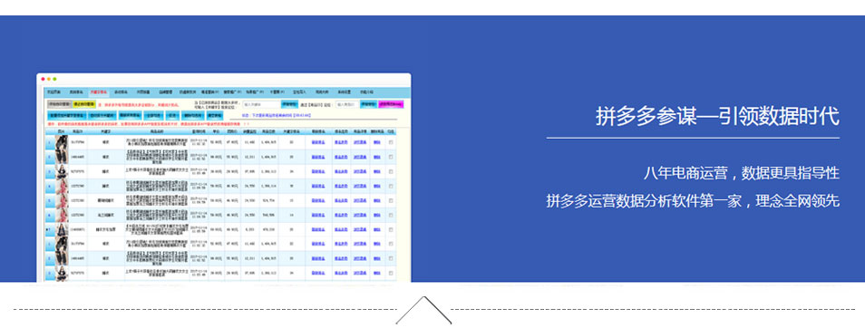Click the keyword search input field
Screen dimensions: 865x328
click(261, 103)
